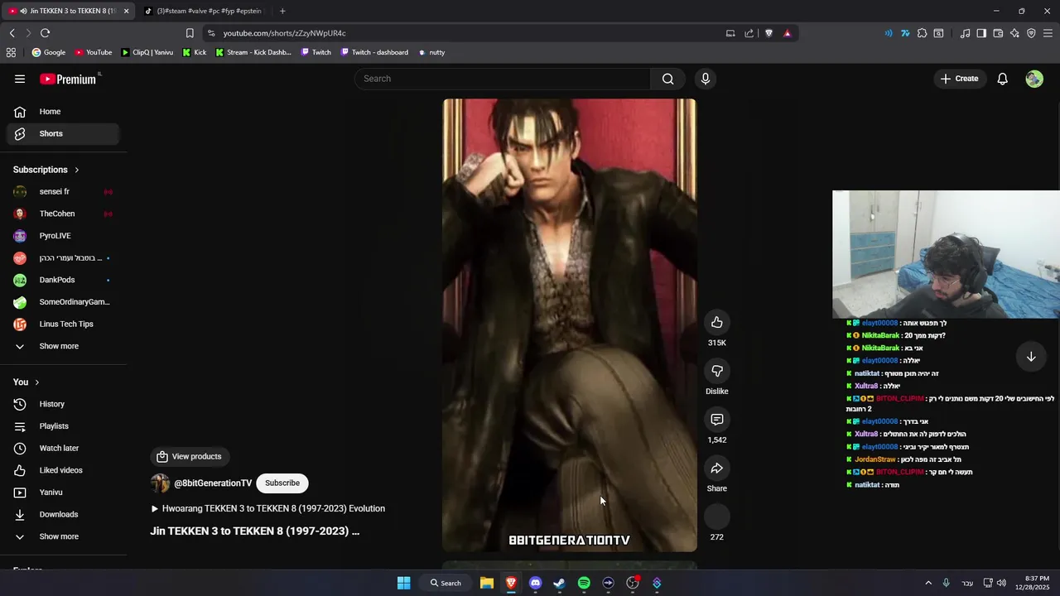Screen dimensions: 1060x596
Task: Show hidden system tray icons
Action: click(928, 583)
